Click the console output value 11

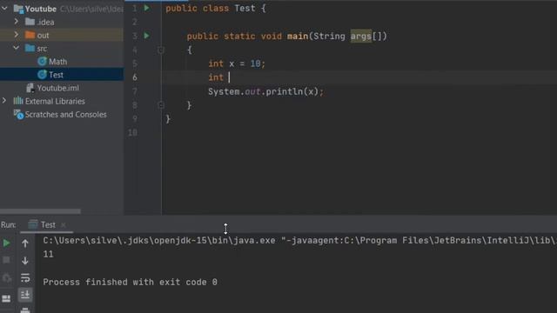pos(48,254)
